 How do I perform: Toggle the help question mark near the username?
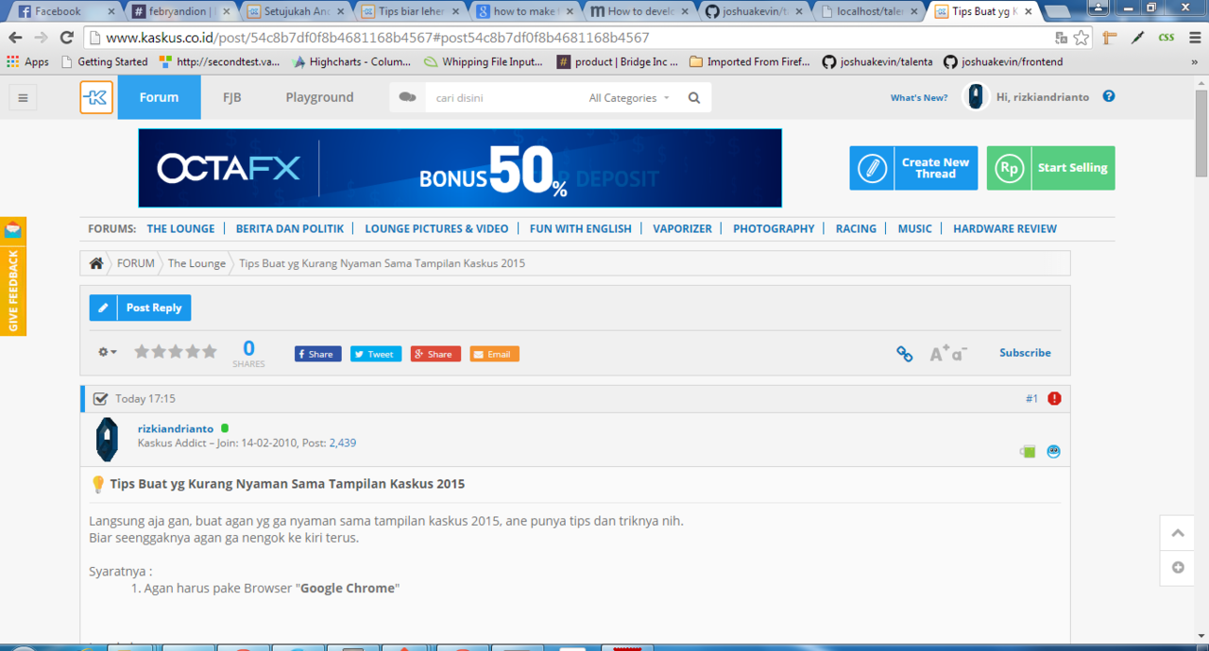(x=1109, y=96)
